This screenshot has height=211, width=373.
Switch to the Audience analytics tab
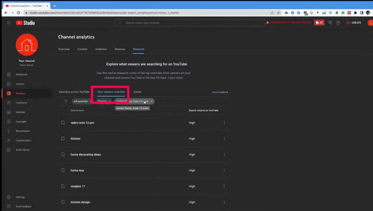(x=101, y=49)
